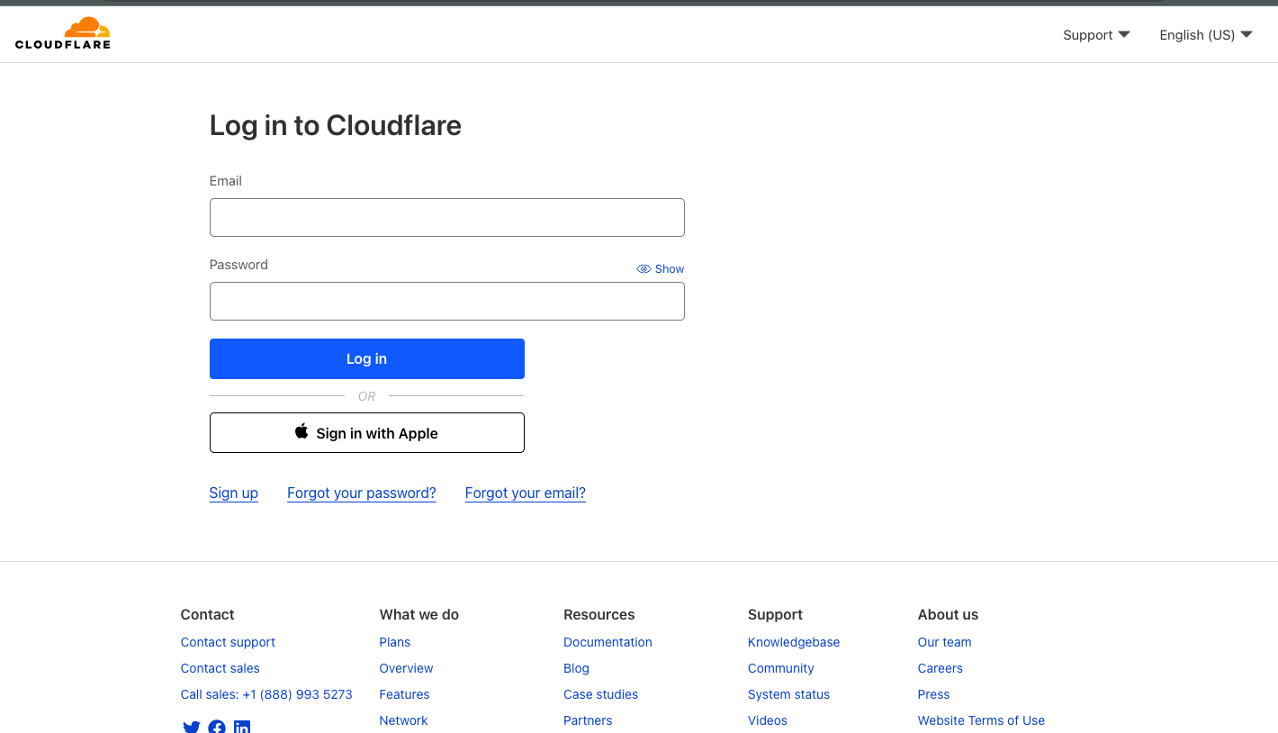Open Website Terms of Use
The width and height of the screenshot is (1278, 733).
981,720
